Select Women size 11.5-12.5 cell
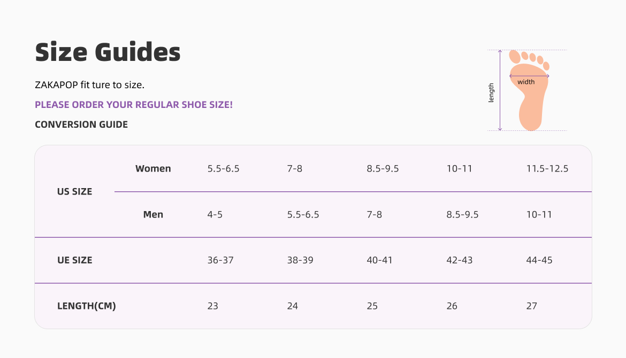Viewport: 626px width, 358px height. click(547, 169)
